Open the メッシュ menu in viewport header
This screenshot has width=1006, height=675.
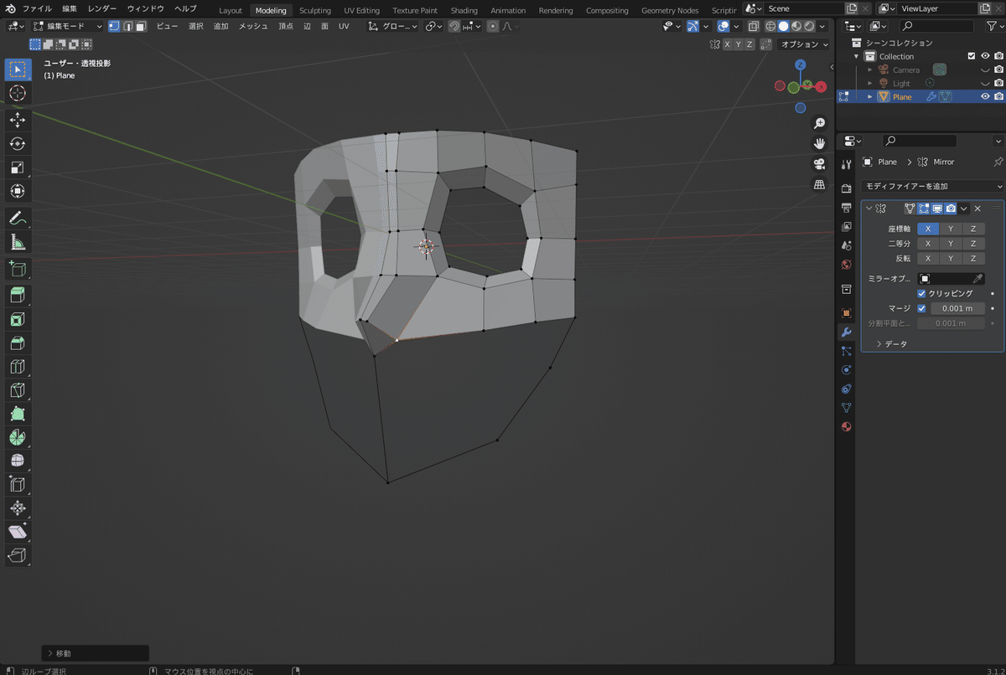point(253,26)
